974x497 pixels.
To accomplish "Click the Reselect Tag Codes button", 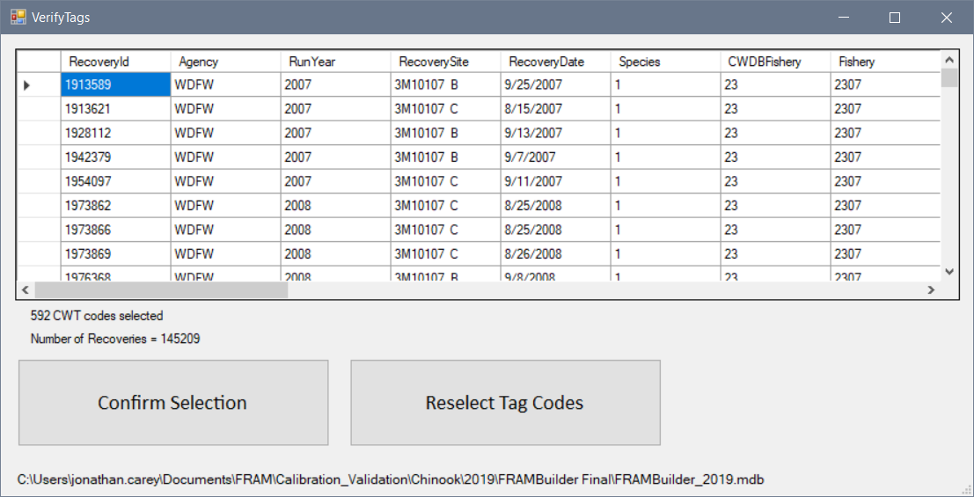I will (x=505, y=403).
